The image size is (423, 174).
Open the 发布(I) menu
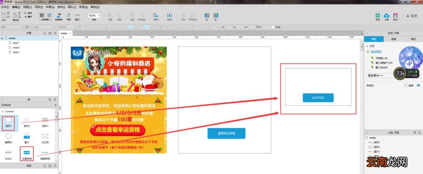tap(61, 7)
